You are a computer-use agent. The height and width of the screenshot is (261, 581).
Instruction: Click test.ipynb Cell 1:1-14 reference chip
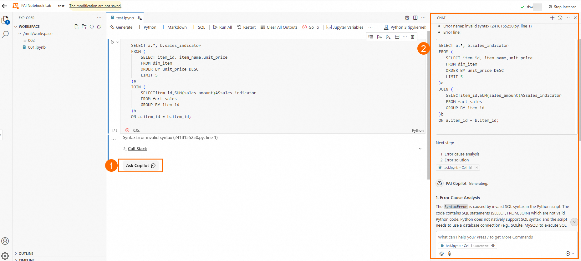click(x=458, y=168)
